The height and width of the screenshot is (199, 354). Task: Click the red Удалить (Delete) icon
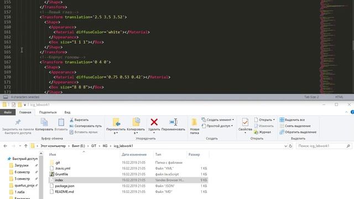(154, 122)
